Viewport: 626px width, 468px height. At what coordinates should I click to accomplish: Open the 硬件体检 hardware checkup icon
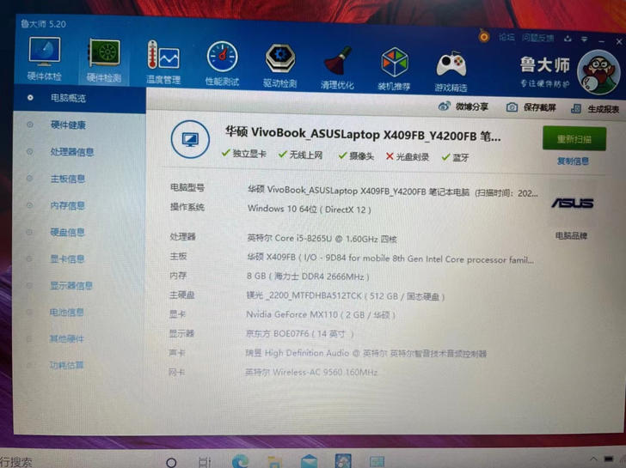(45, 59)
